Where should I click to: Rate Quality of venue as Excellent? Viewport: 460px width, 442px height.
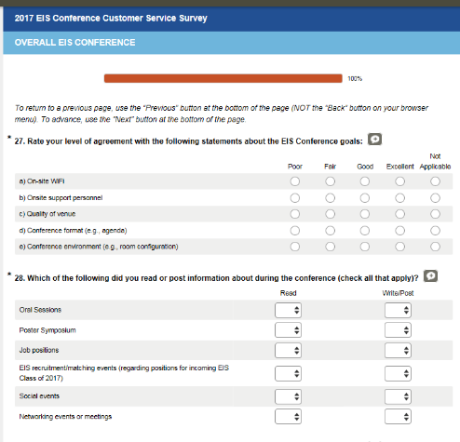click(x=399, y=214)
